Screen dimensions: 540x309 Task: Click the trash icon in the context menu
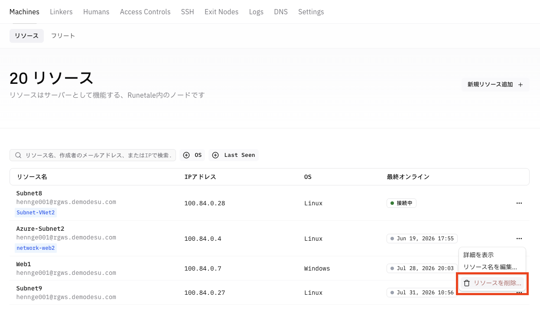[467, 283]
